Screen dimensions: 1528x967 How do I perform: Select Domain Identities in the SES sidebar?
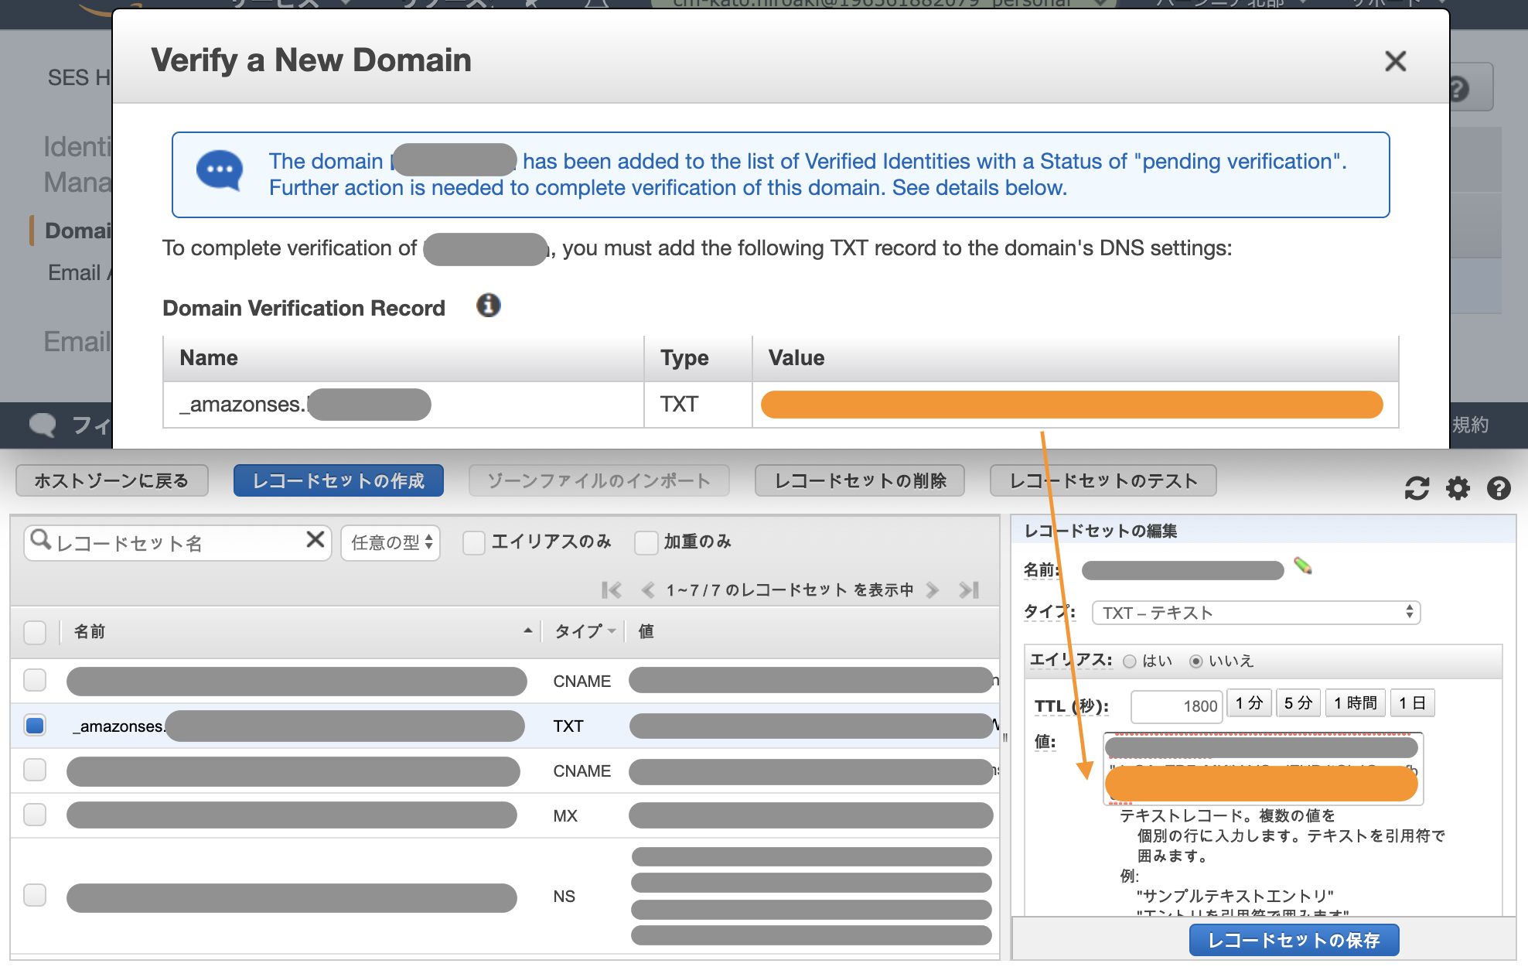80,230
